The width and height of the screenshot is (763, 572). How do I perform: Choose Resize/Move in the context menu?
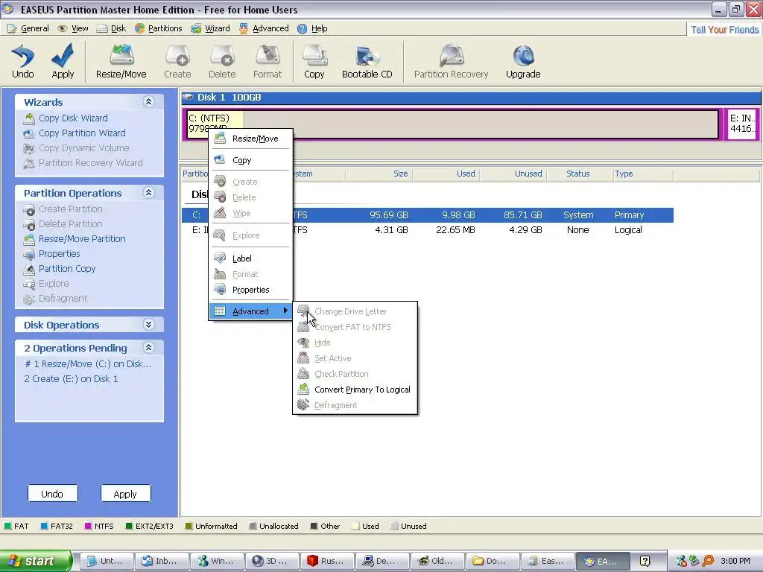pyautogui.click(x=250, y=139)
